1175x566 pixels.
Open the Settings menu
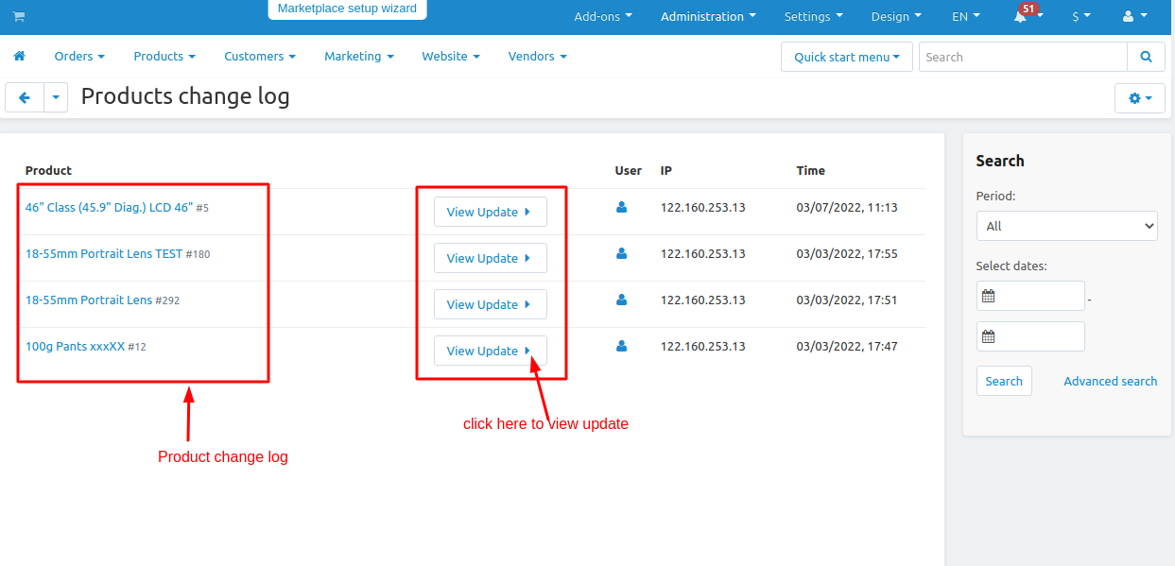(x=814, y=16)
